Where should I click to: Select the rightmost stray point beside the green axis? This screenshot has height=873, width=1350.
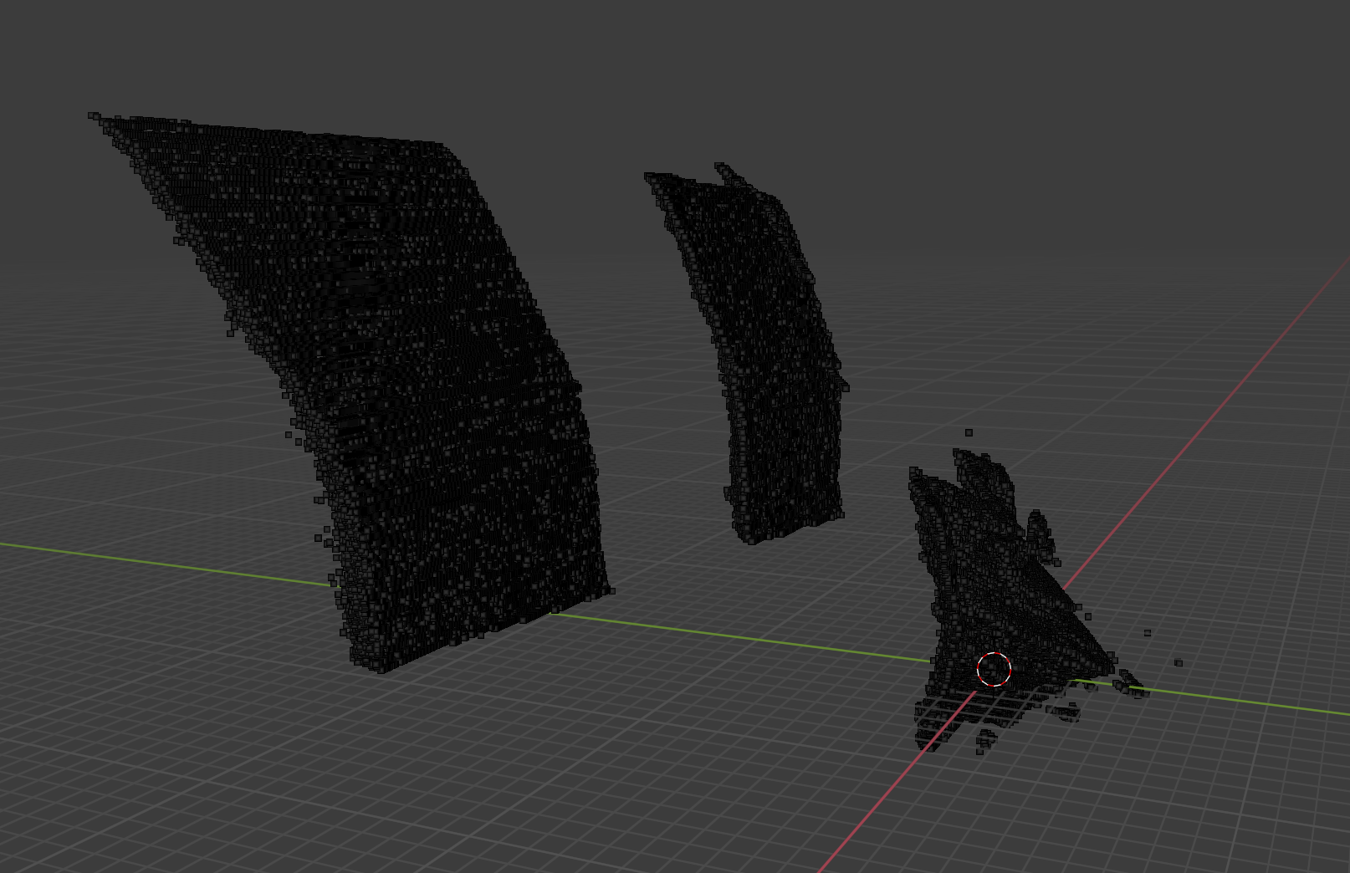click(1178, 663)
